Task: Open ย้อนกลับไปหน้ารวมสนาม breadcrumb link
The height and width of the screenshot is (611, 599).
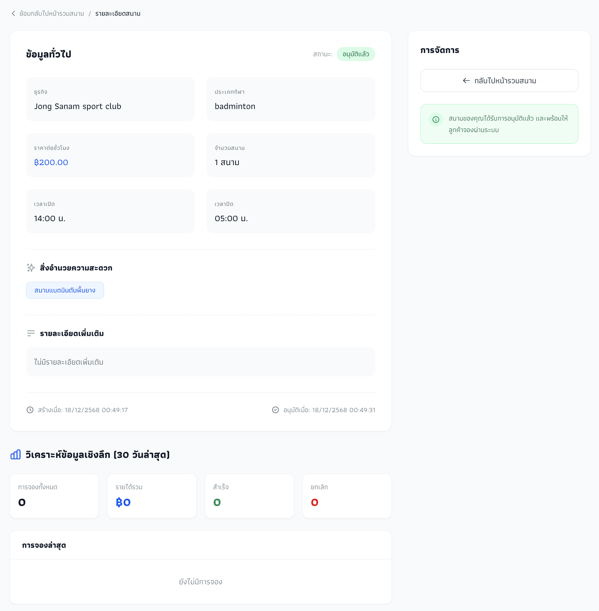Action: 51,13
